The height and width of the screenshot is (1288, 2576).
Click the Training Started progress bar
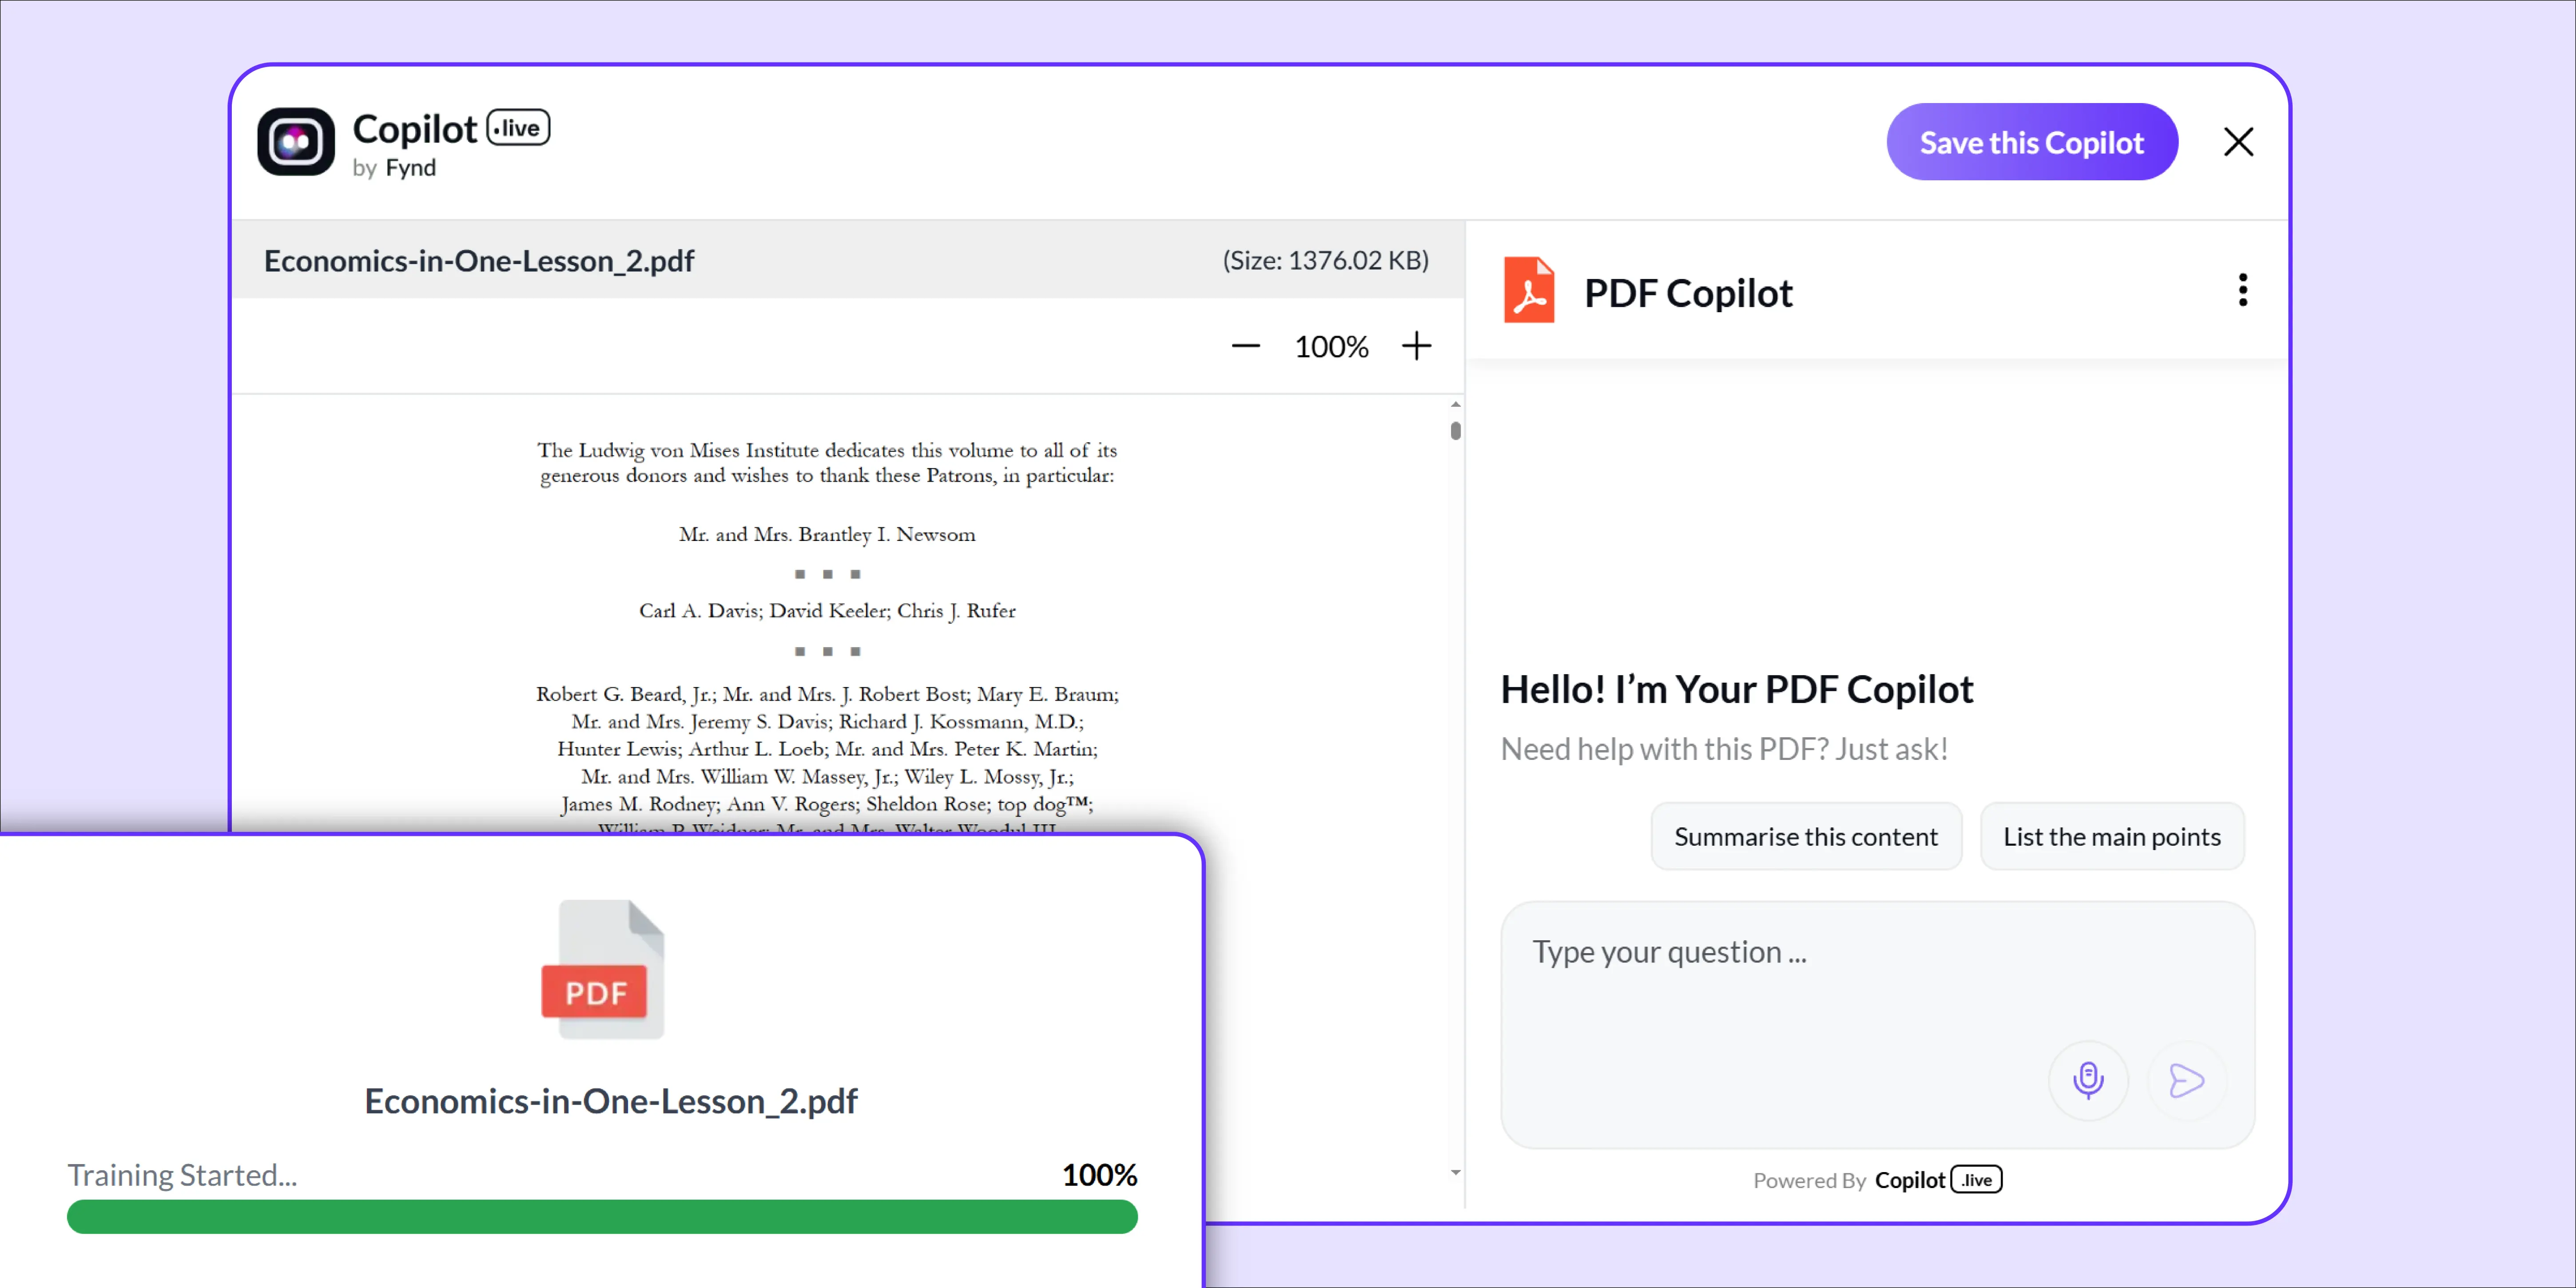click(601, 1217)
